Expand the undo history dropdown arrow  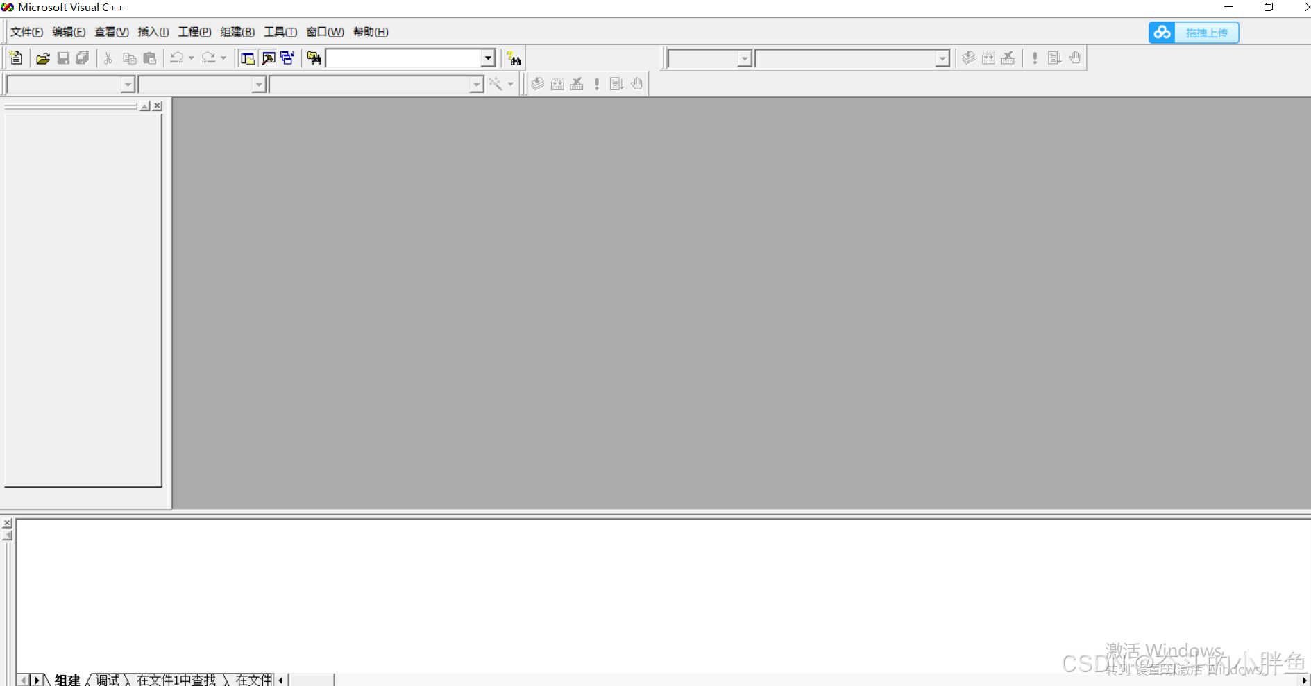pyautogui.click(x=192, y=58)
